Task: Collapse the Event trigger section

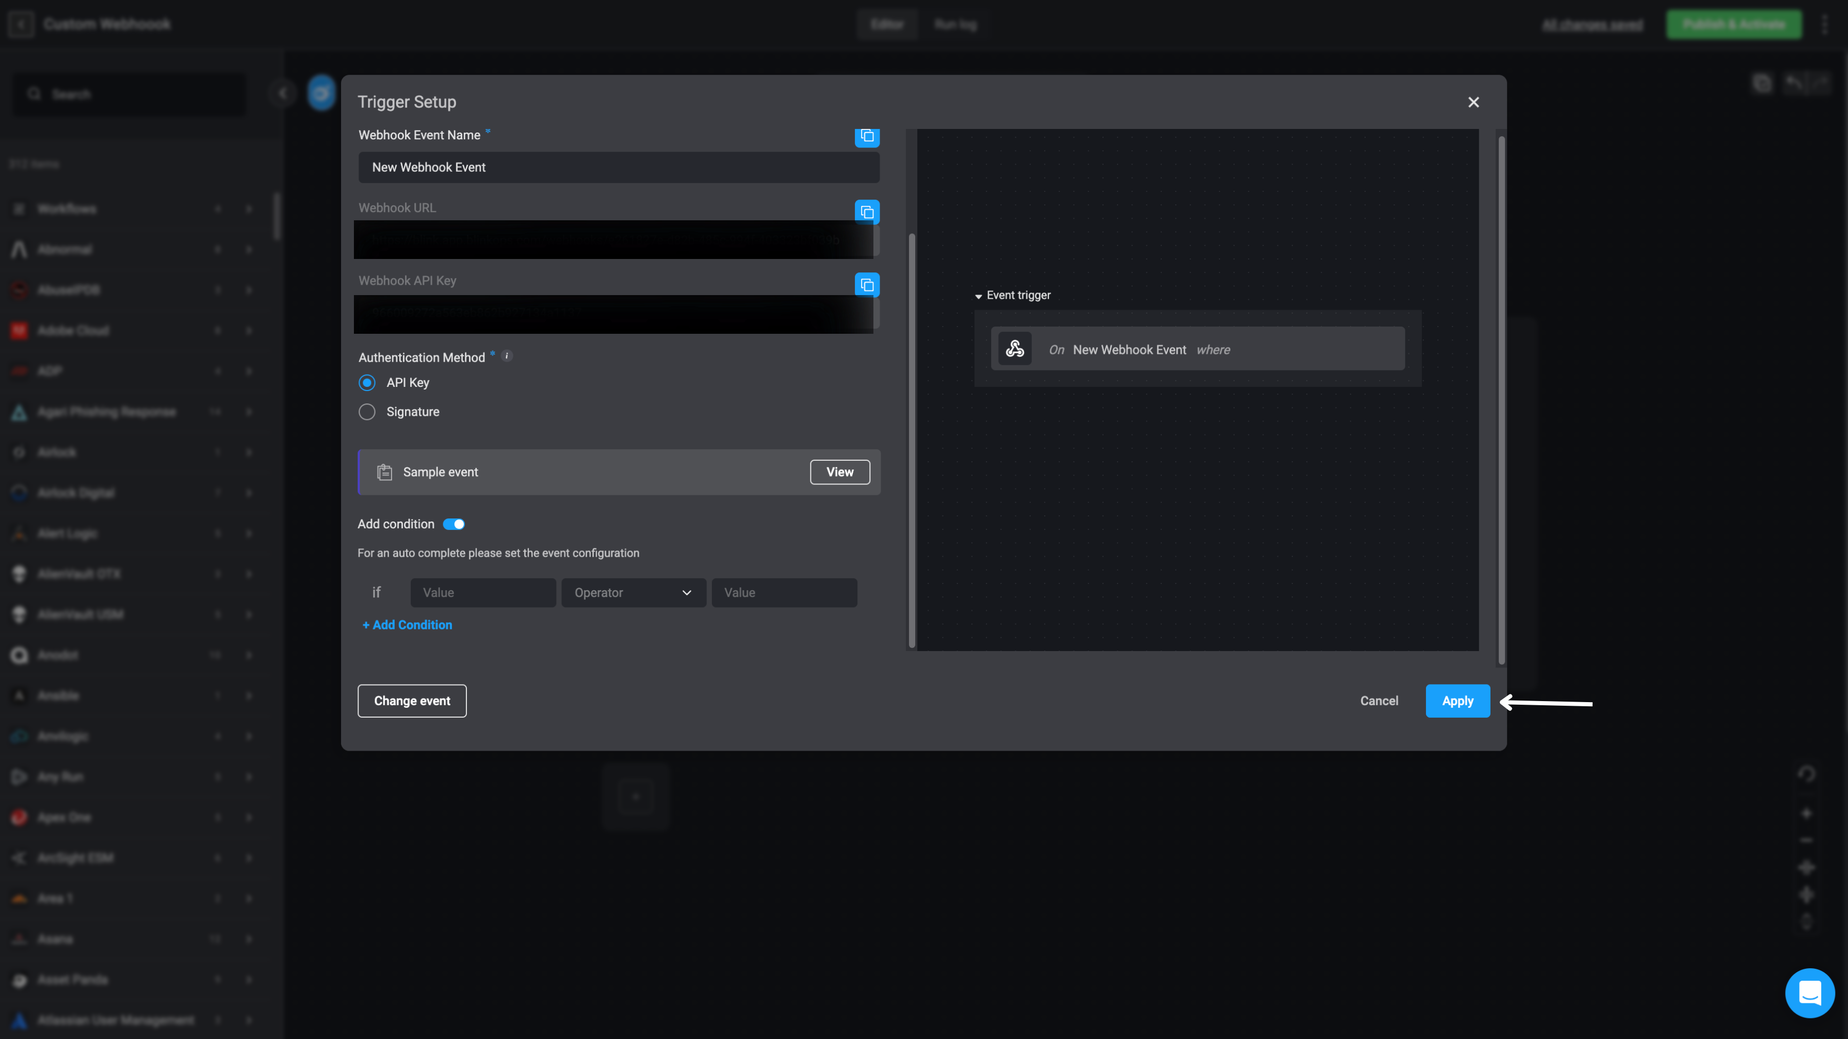Action: (979, 296)
